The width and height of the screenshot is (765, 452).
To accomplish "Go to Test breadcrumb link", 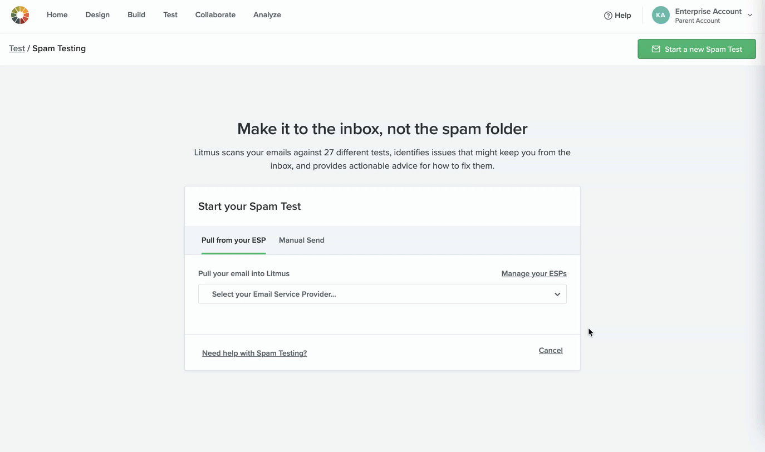I will [x=17, y=48].
